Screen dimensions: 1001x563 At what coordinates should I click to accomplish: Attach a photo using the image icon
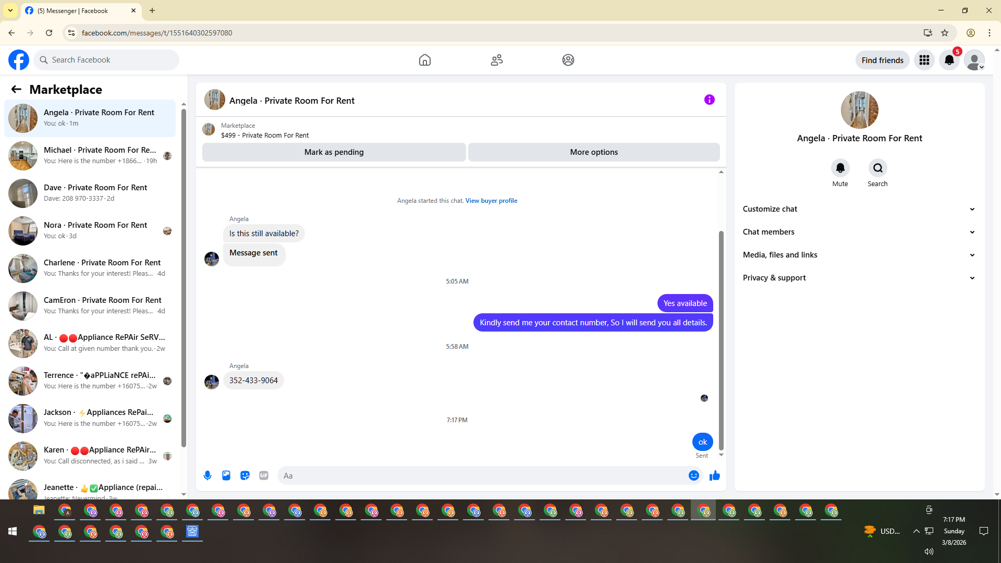pyautogui.click(x=226, y=475)
